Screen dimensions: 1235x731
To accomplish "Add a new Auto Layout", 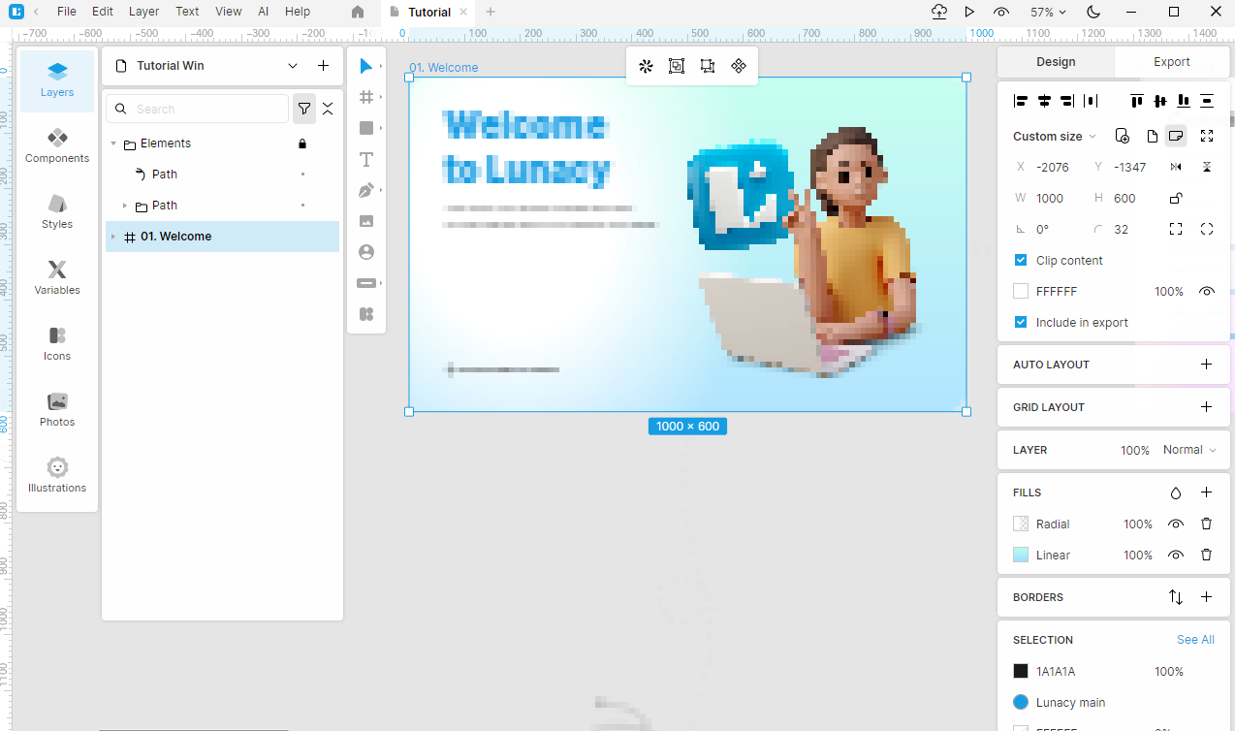I will tap(1206, 365).
